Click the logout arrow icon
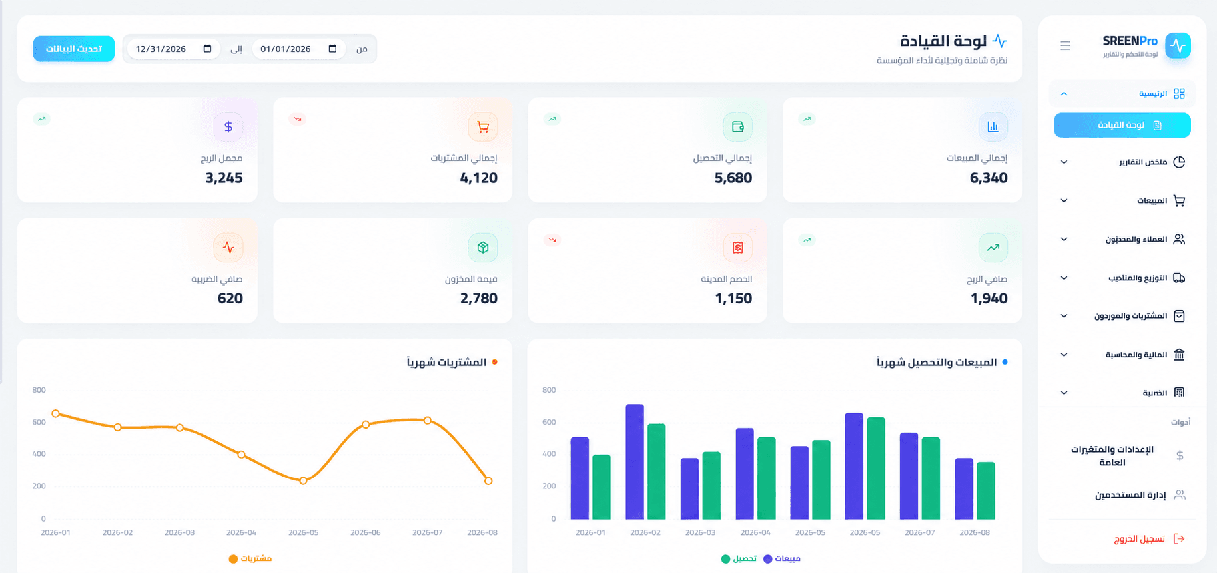 click(x=1179, y=539)
